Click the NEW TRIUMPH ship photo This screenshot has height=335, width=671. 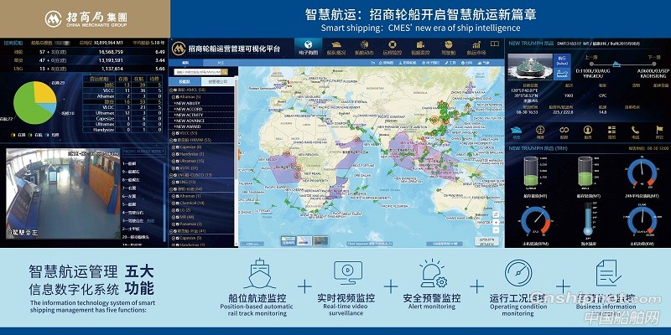pos(530,67)
